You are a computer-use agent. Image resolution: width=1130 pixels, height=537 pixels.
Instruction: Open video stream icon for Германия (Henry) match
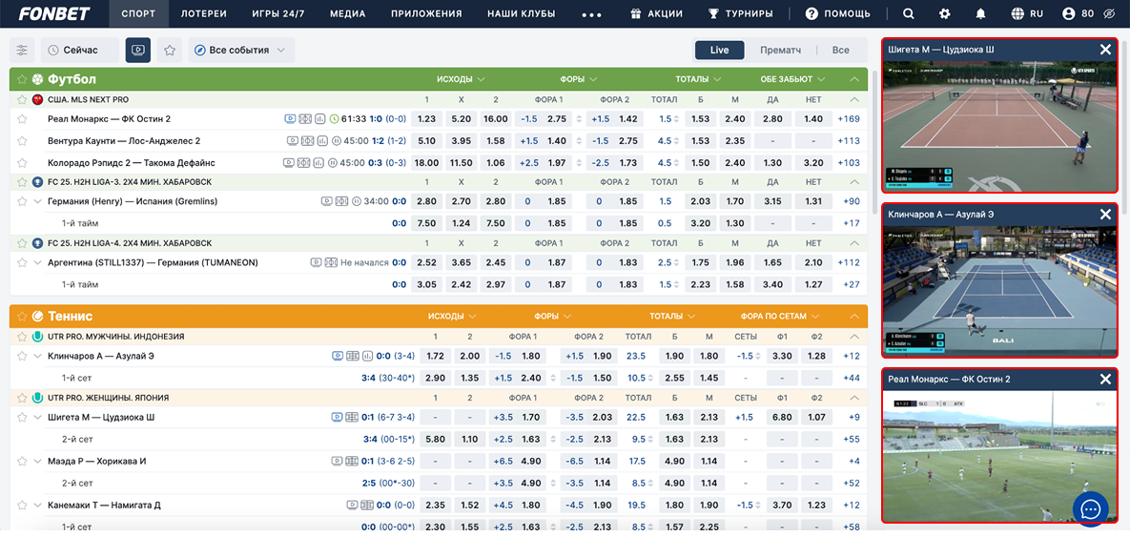(x=327, y=201)
